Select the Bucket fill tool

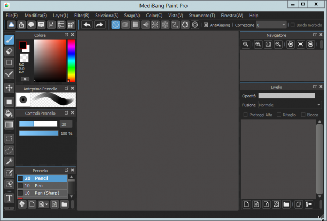coord(9,113)
